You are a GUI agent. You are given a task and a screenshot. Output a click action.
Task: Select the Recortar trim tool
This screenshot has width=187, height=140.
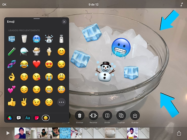click(x=93, y=115)
